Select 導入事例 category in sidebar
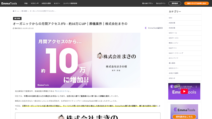Viewport: 212px width, 119px height. 184,63
